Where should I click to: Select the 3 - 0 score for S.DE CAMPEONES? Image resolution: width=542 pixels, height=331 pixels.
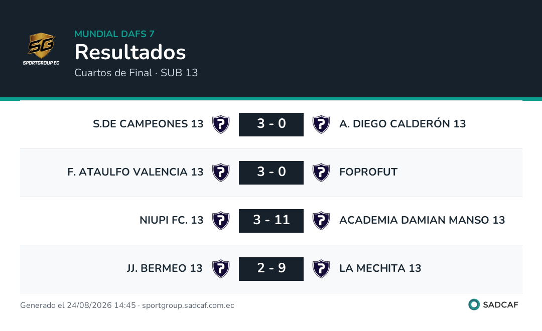click(271, 124)
